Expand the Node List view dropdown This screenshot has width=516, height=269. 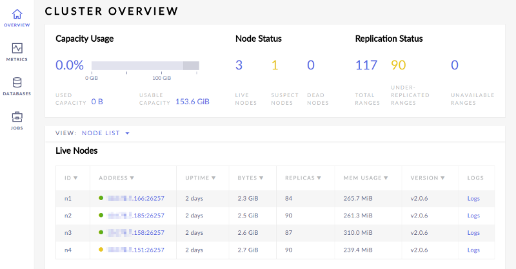point(106,133)
